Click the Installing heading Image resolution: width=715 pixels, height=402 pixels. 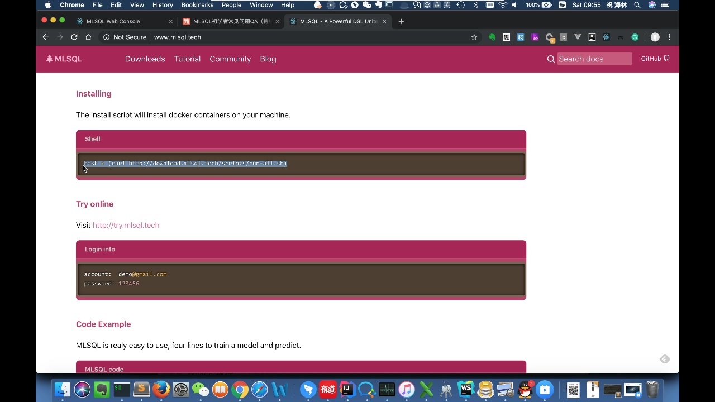click(94, 94)
